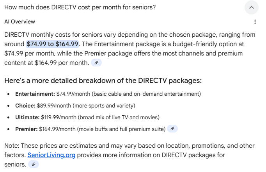This screenshot has width=266, height=172.
Task: Click '(basic cable and on-demand entertainment)' text
Action: [146, 94]
